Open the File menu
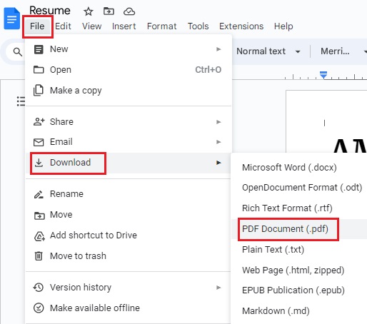The image size is (367, 324). pos(37,26)
